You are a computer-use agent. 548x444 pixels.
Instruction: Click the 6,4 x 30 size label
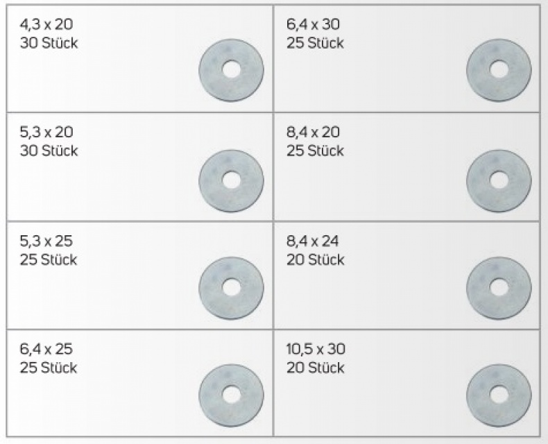coord(313,24)
